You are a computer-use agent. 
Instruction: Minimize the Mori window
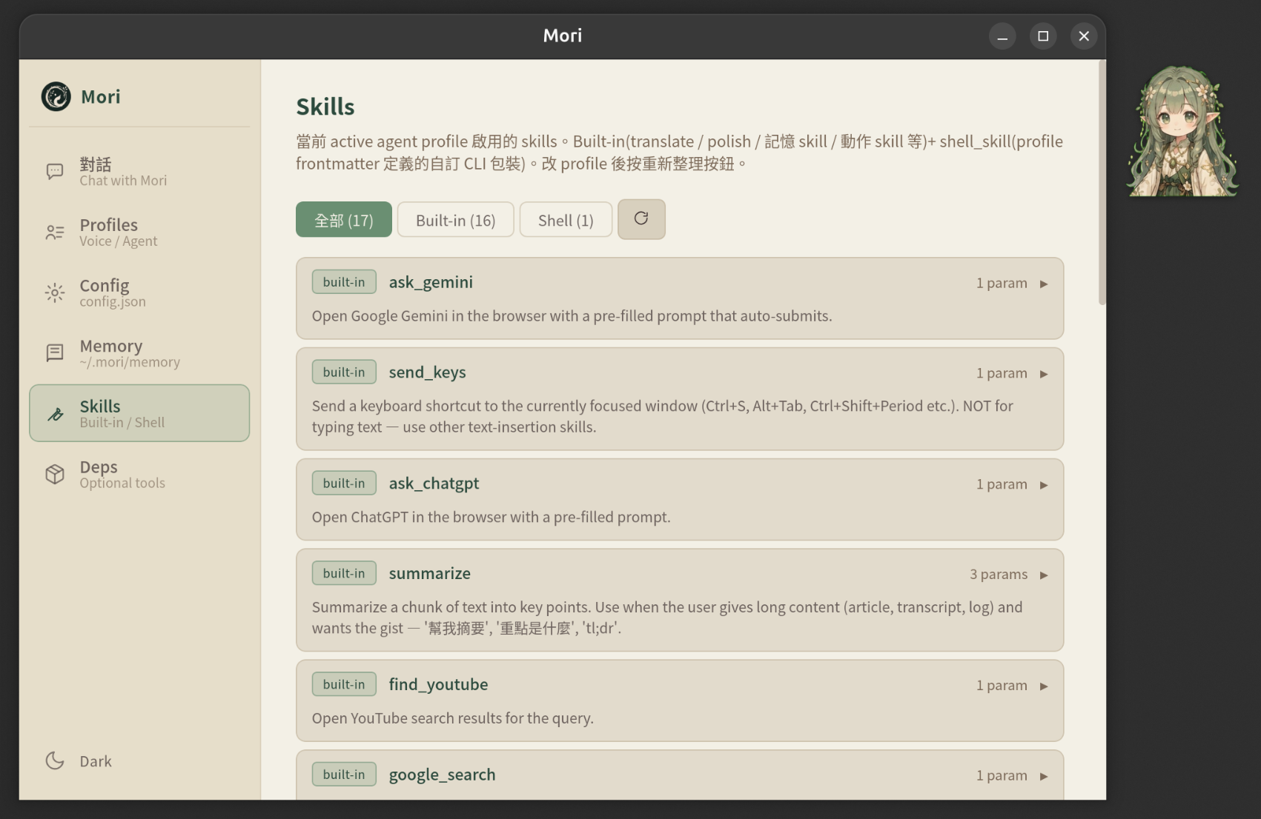(1002, 36)
